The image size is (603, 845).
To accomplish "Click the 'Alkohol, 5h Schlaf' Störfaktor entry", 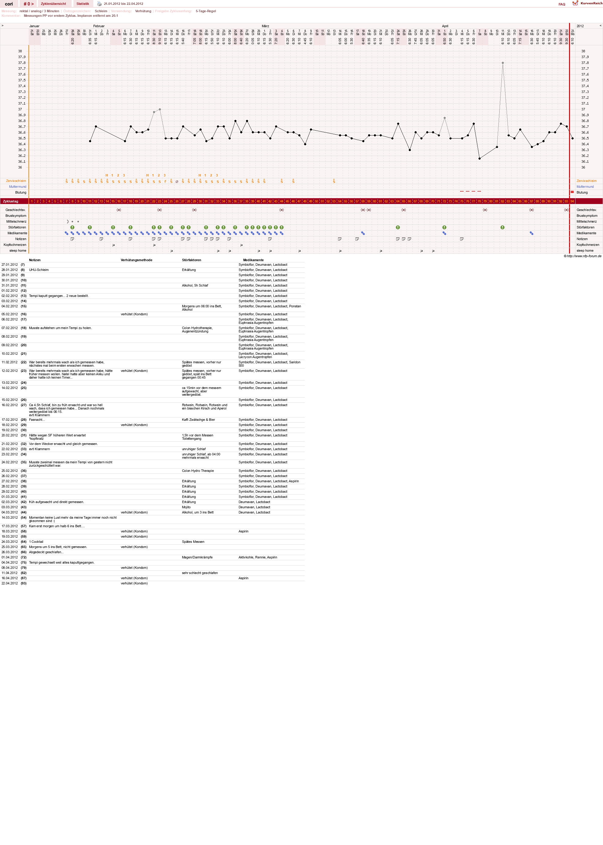I will pos(195,285).
